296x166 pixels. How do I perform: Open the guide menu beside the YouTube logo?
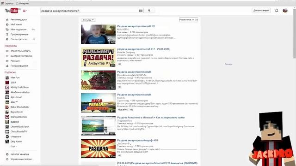(x=25, y=11)
